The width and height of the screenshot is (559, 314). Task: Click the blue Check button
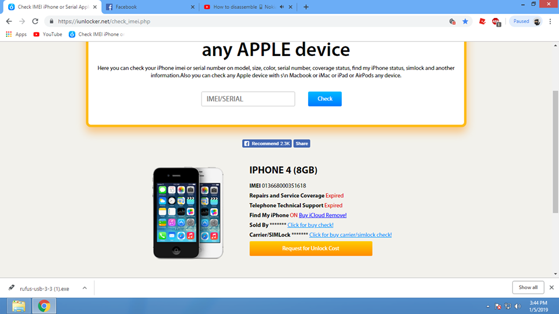tap(325, 99)
